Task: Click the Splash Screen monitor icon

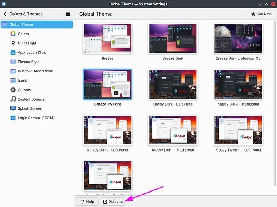Action: (13, 108)
